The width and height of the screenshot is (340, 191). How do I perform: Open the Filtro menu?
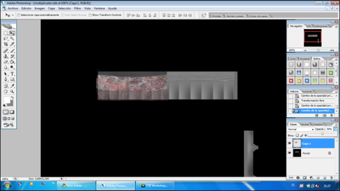pos(78,8)
